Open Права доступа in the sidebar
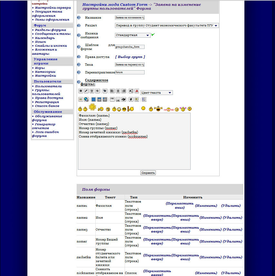The height and width of the screenshot is (276, 275). click(49, 98)
